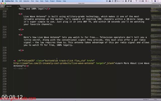
Task: Click line number 212 in gutter
Action: pos(5,16)
